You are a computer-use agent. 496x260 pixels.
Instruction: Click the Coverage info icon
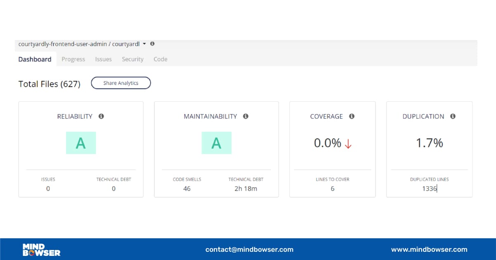pos(351,116)
